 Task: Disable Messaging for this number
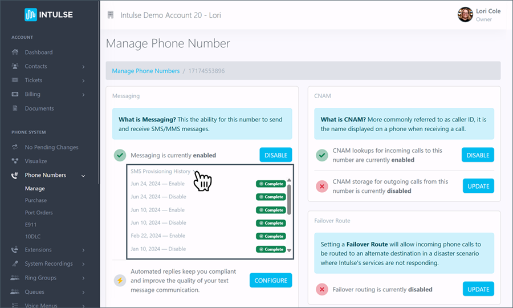[x=276, y=155]
